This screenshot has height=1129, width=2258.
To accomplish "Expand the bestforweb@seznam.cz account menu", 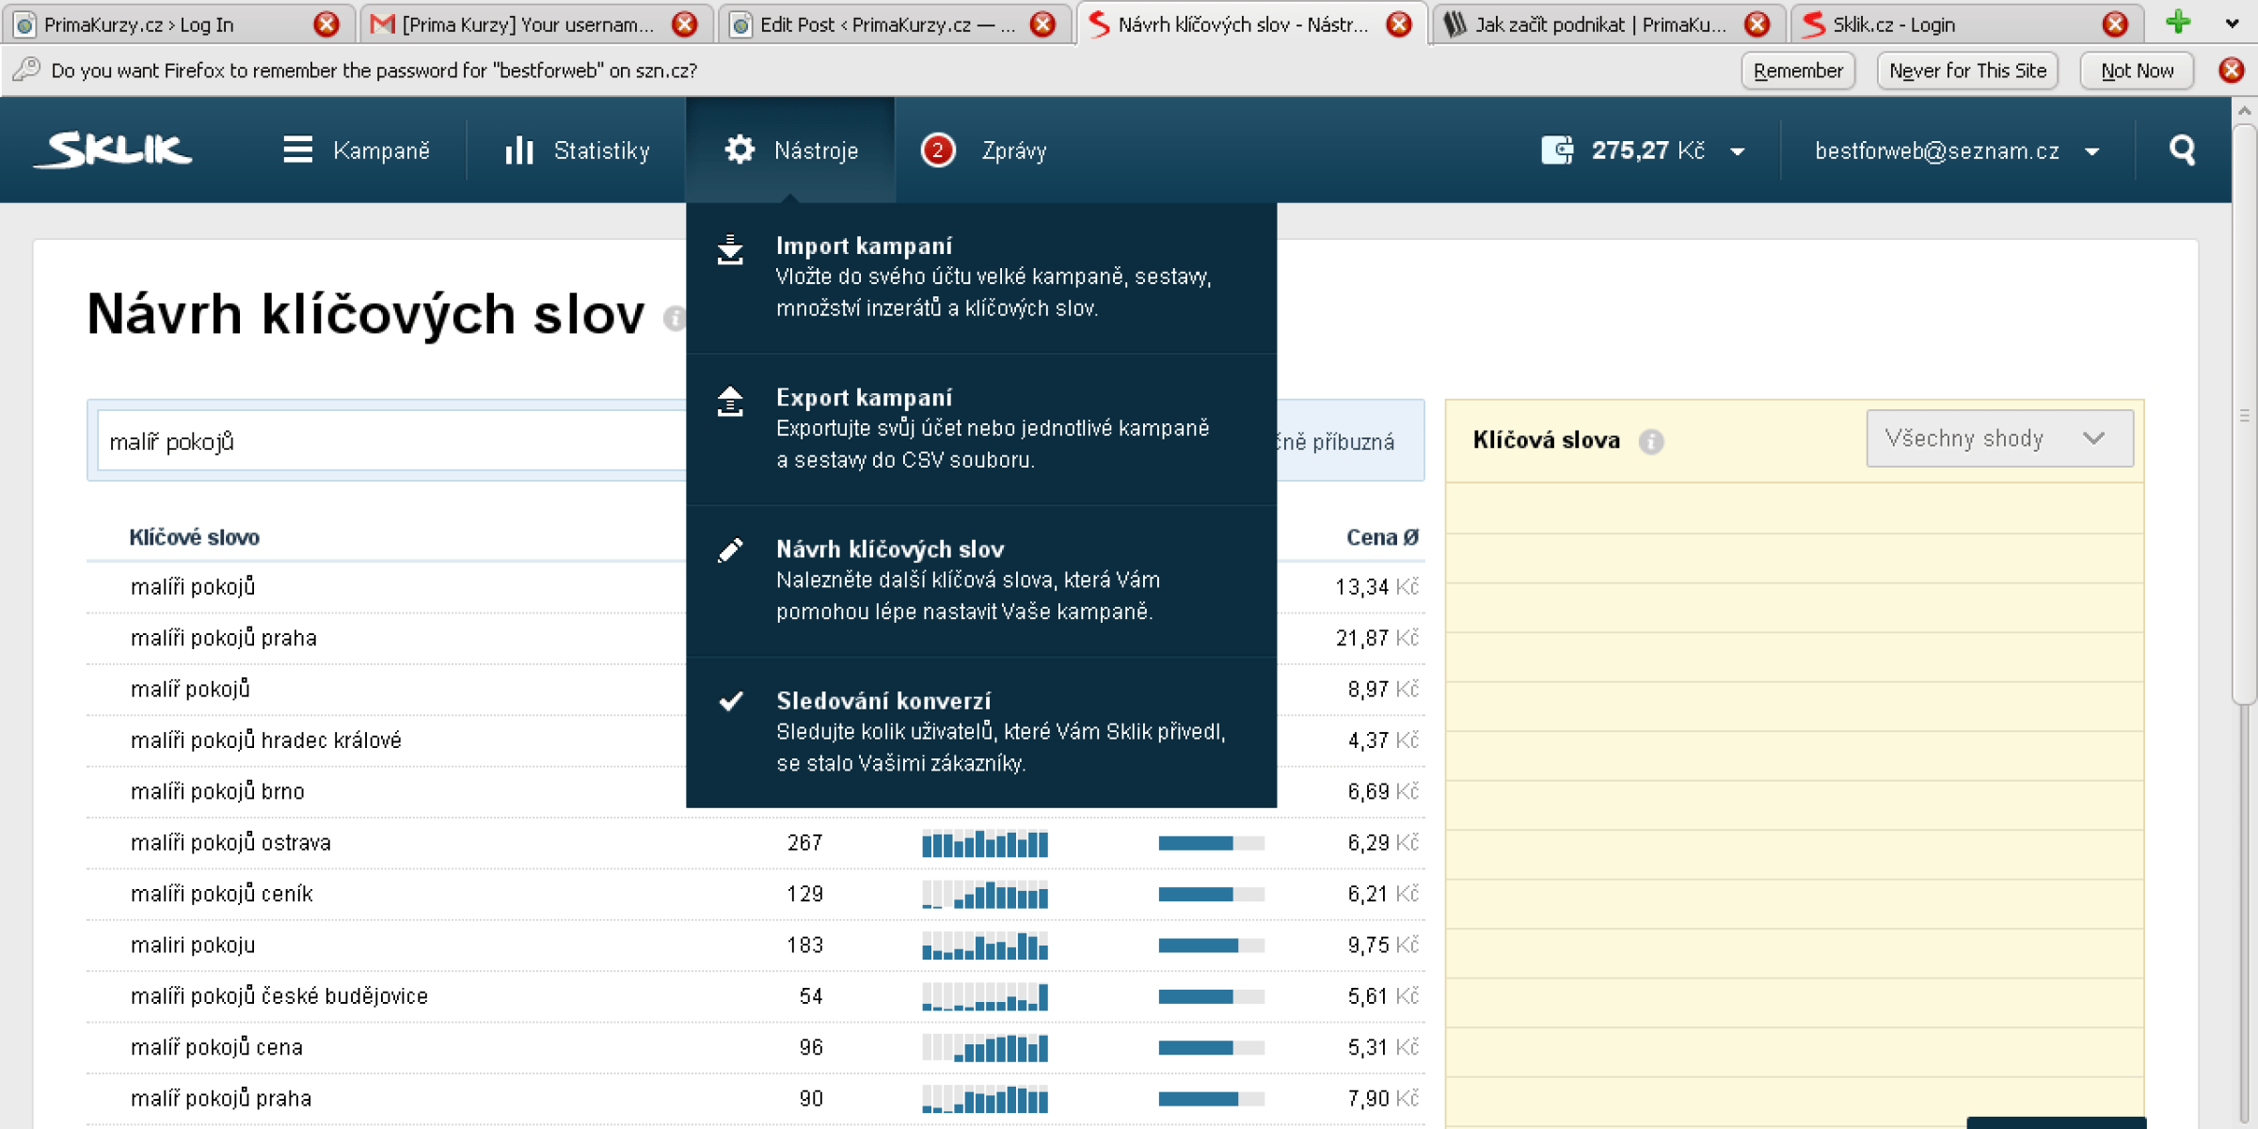I will [x=2091, y=151].
